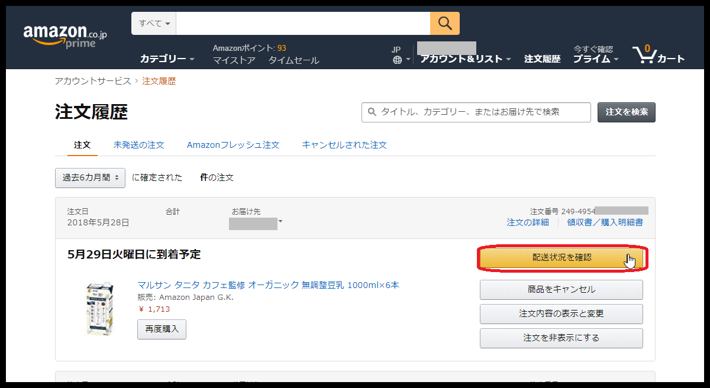Click the 再度購入 button
This screenshot has height=388, width=710.
pos(162,329)
